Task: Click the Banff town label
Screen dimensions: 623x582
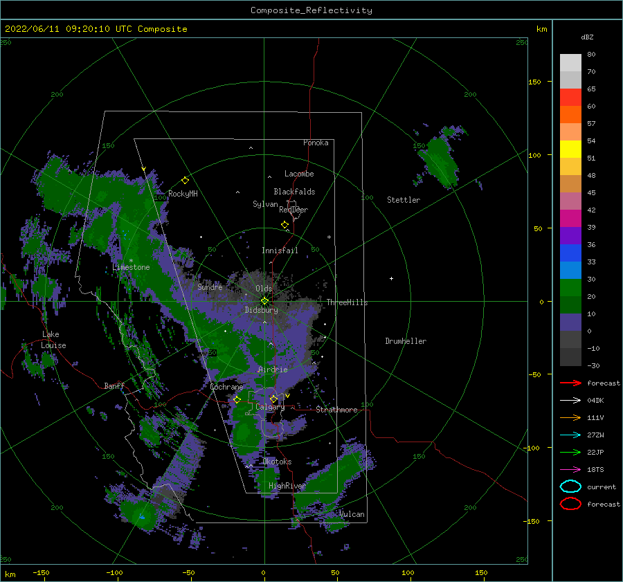Action: pos(114,386)
